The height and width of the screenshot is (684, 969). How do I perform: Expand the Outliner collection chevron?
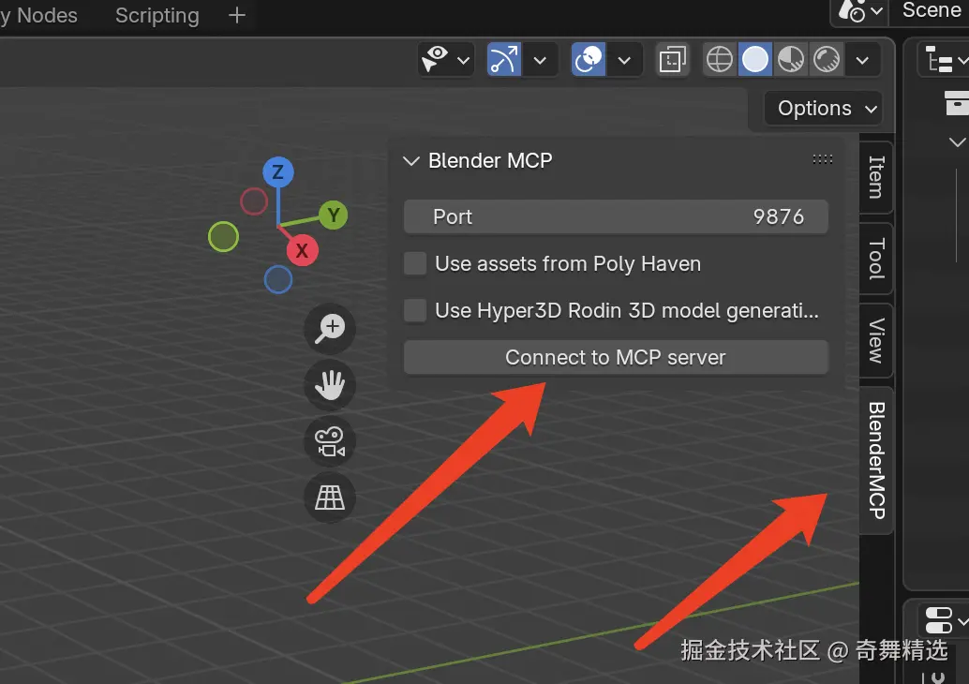pos(957,142)
